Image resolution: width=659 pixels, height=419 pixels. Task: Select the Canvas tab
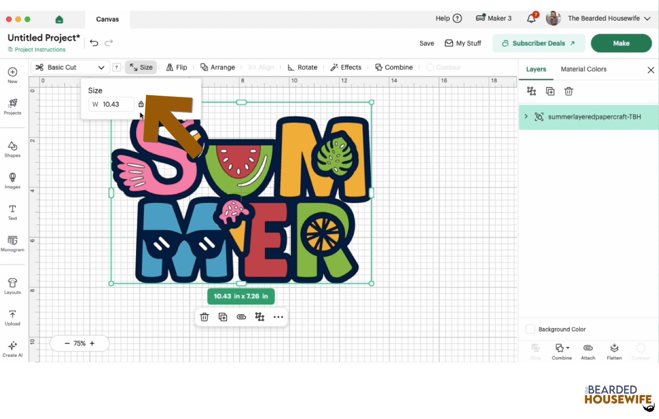pyautogui.click(x=107, y=19)
